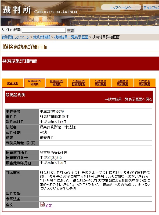The width and height of the screenshot is (159, 215).
Task: Return via →検索結果一覧表示画面へ戻る link
Action: (x=128, y=99)
